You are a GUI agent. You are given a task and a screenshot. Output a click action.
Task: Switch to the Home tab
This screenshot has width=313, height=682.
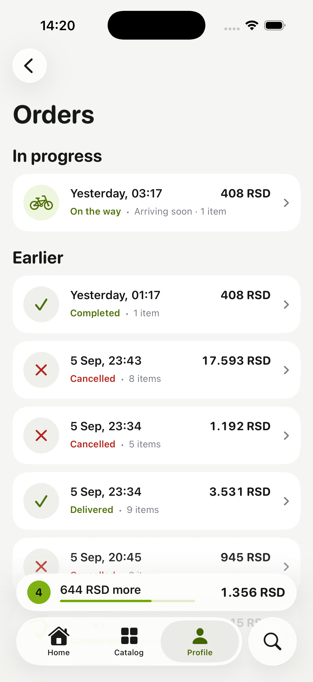[x=59, y=641]
